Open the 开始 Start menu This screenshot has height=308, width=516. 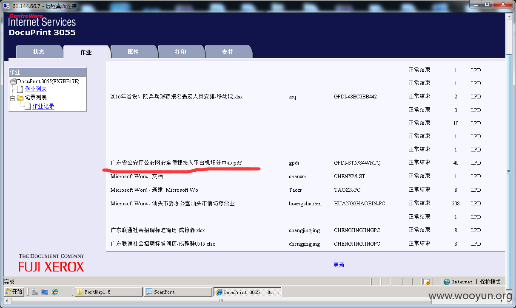(x=14, y=292)
